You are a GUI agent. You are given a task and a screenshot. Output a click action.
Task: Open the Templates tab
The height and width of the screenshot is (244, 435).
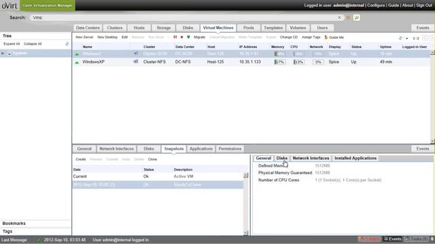(x=273, y=28)
